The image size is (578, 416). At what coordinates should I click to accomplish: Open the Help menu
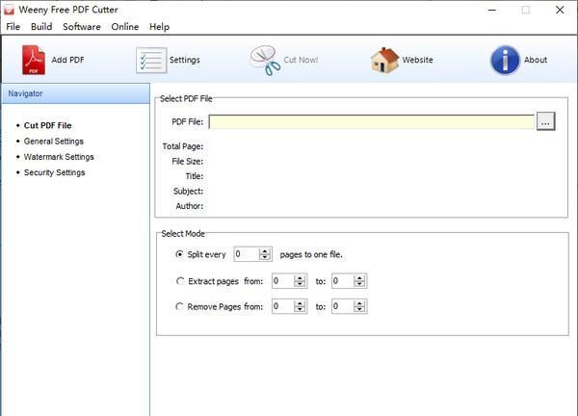tap(159, 27)
